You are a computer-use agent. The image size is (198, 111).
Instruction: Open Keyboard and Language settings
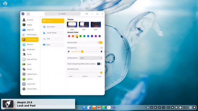coord(30,74)
